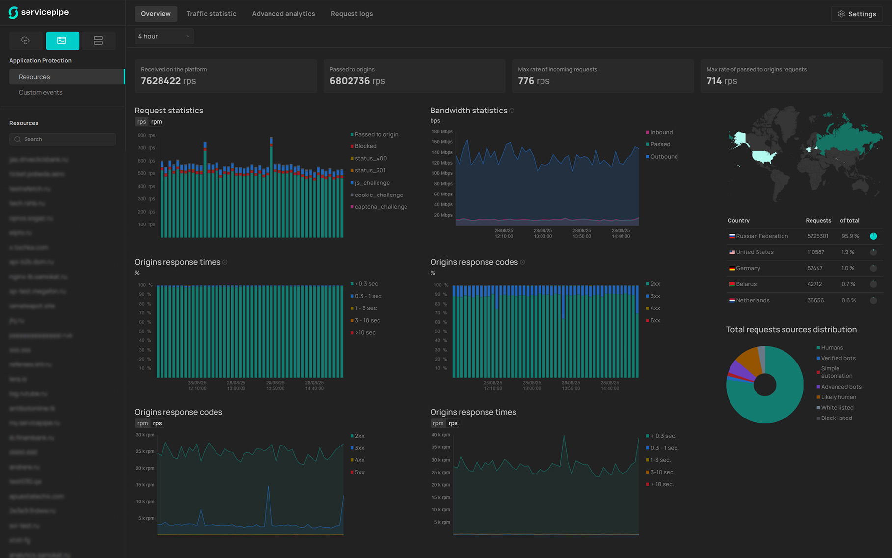Switch bottom Origins response times chart to rps
The width and height of the screenshot is (892, 558).
click(x=453, y=423)
